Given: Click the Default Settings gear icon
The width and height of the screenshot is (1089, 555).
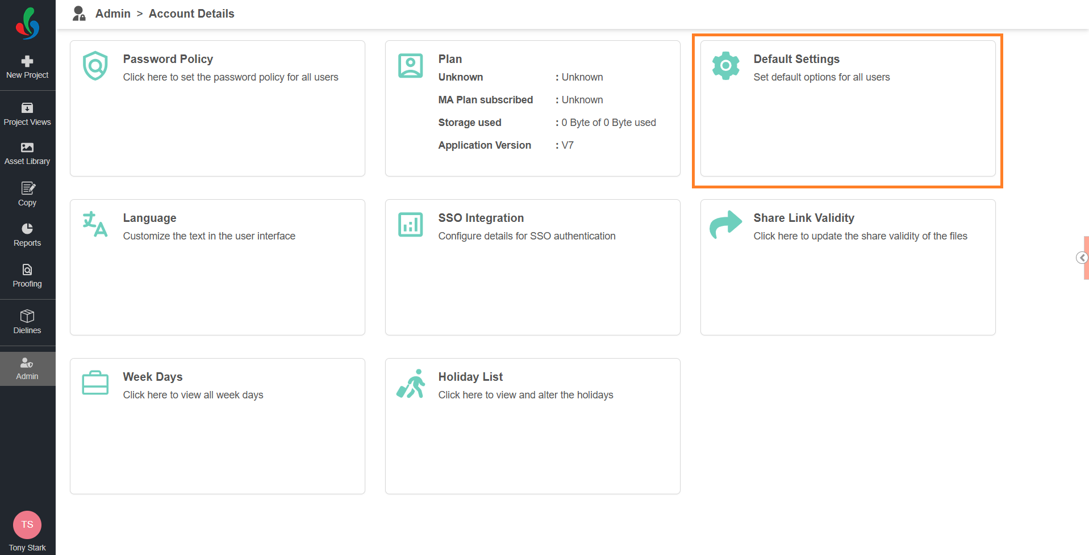Looking at the screenshot, I should [x=726, y=66].
